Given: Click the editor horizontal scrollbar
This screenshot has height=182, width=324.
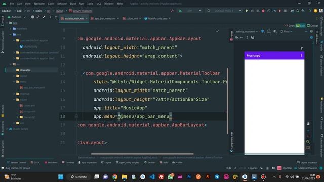Looking at the screenshot, I should [142, 154].
